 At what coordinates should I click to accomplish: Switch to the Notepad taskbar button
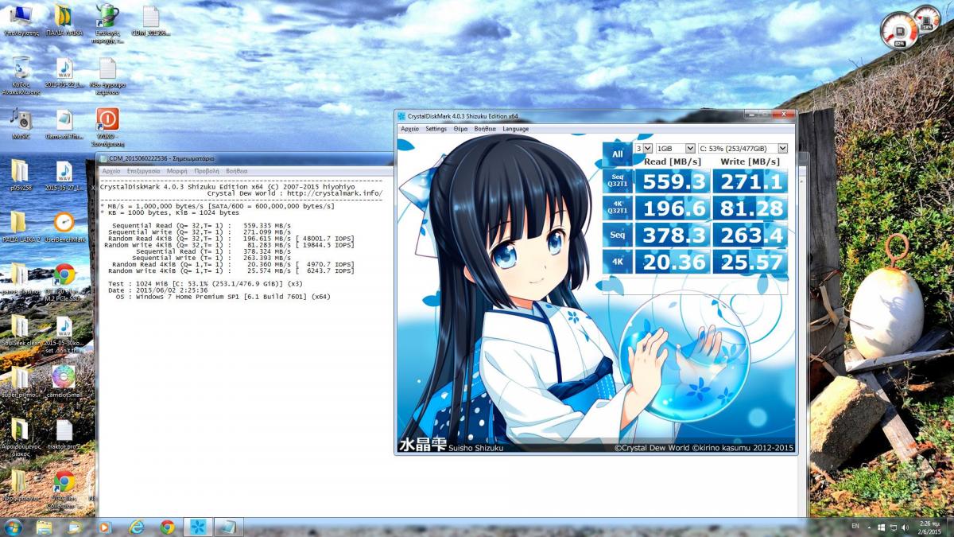[x=229, y=527]
